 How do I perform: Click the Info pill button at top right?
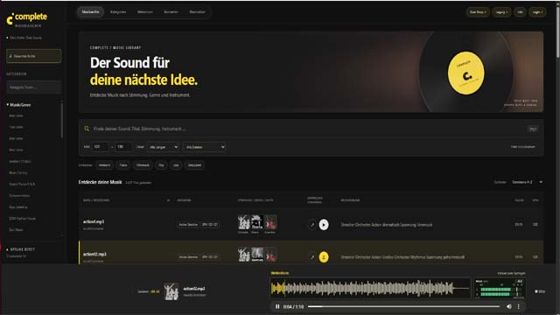[520, 12]
